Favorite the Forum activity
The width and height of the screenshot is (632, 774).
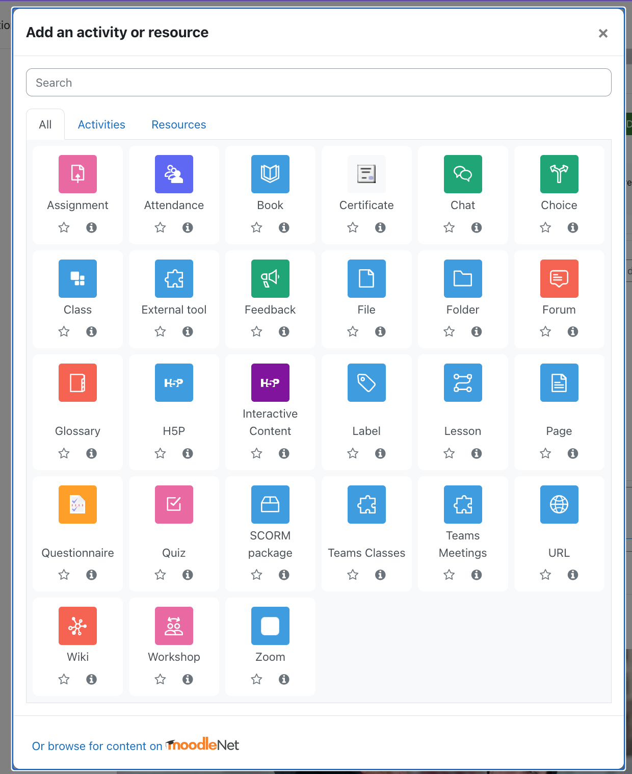pos(545,331)
